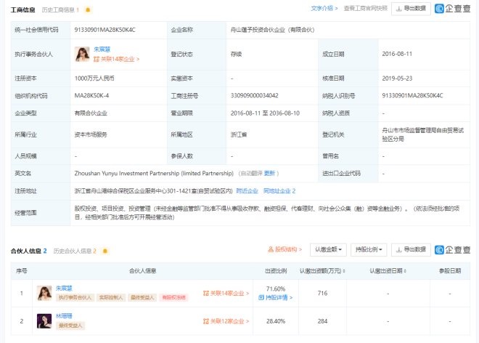Click 附近企业 link in address row
Viewport: 479px width, 343px height.
(x=247, y=190)
